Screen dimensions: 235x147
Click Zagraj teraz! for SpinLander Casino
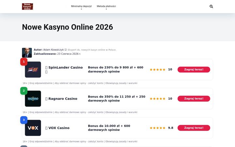[x=194, y=70]
